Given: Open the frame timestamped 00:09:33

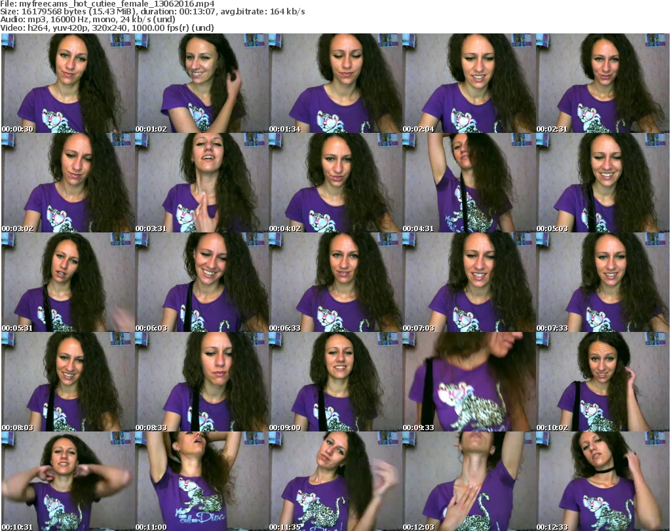Looking at the screenshot, I should point(469,382).
